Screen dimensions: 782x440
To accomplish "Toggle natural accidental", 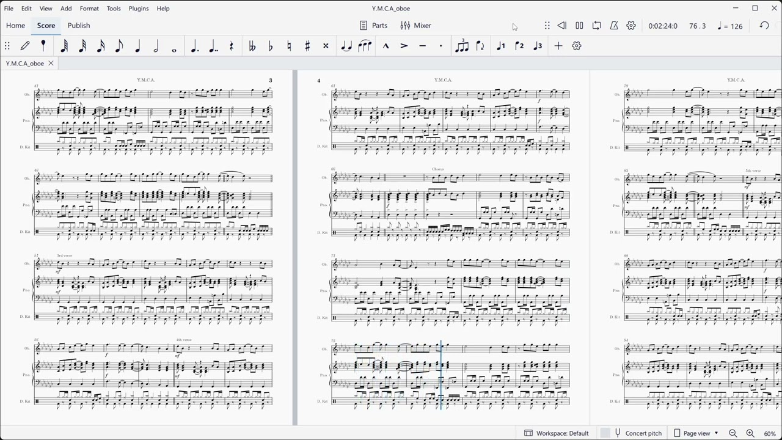I will tap(289, 46).
